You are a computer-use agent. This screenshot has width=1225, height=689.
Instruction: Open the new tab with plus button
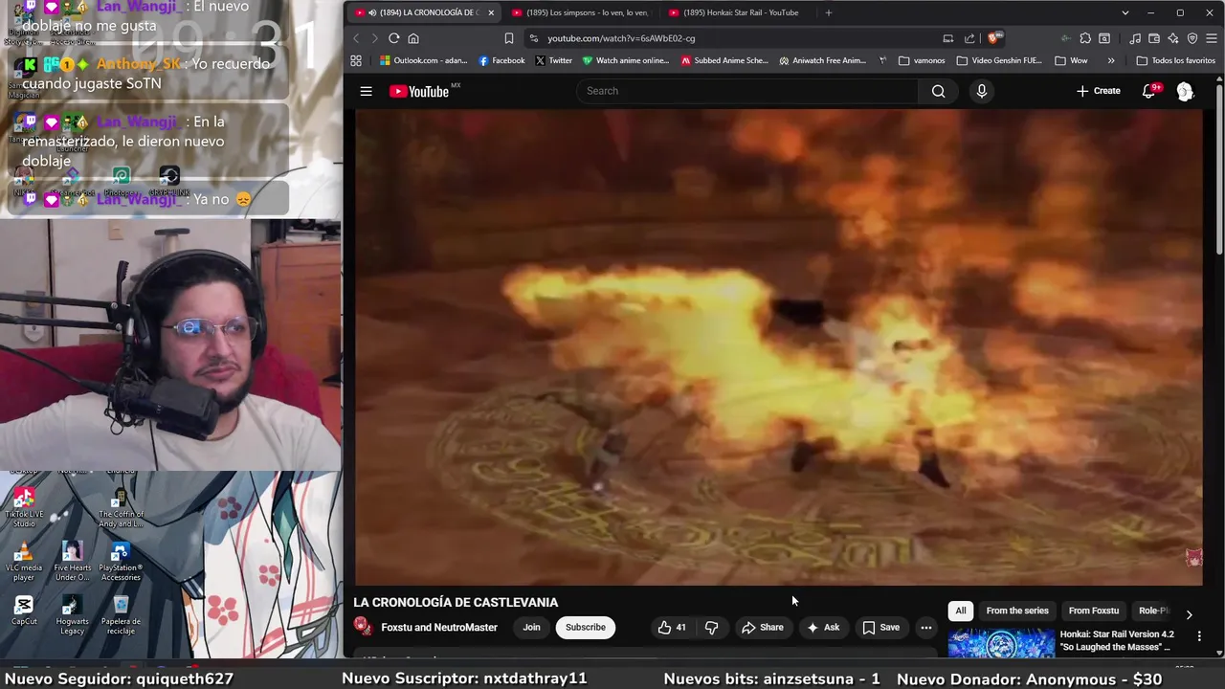(829, 12)
